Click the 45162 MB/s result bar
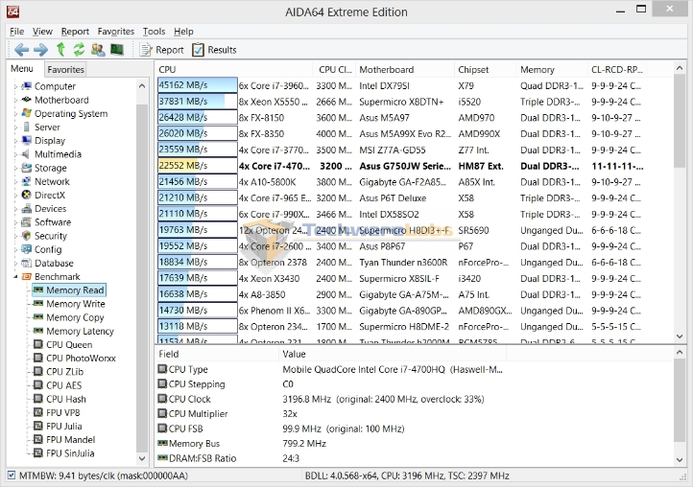This screenshot has width=693, height=487. (x=197, y=85)
